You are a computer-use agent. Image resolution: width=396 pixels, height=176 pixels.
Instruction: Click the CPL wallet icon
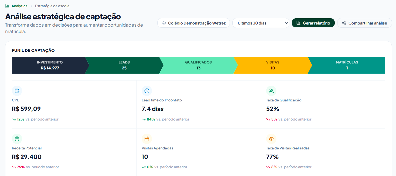click(x=17, y=91)
